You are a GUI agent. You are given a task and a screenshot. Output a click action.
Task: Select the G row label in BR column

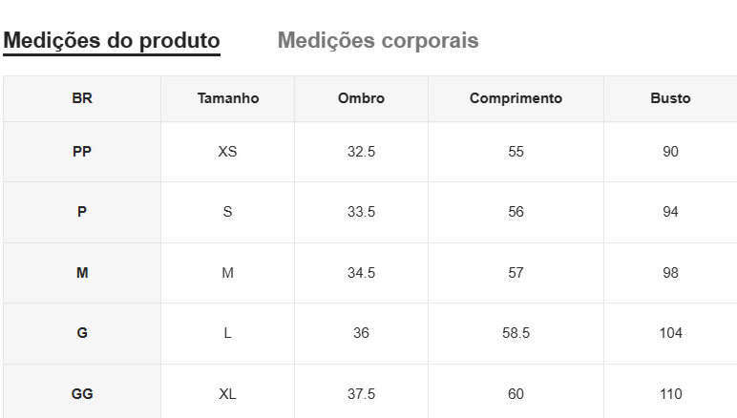[82, 333]
